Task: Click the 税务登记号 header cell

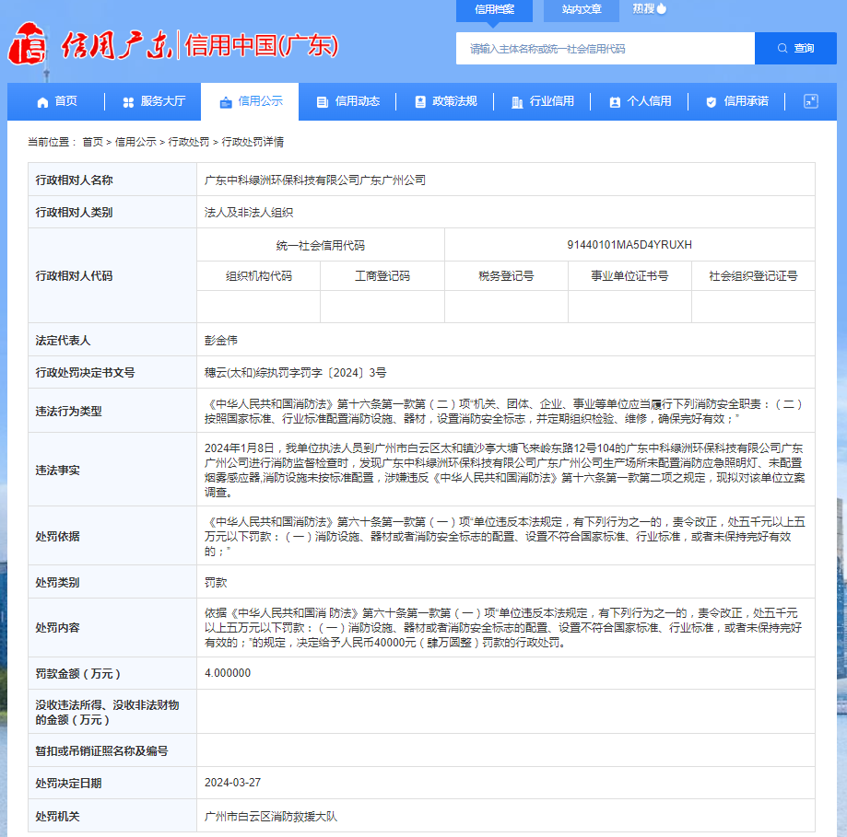Action: (506, 276)
